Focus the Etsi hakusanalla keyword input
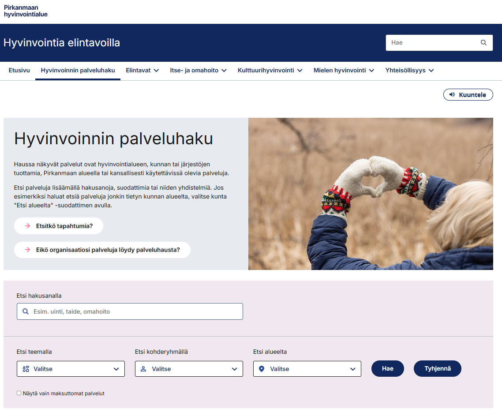Image resolution: width=502 pixels, height=416 pixels. click(x=130, y=311)
